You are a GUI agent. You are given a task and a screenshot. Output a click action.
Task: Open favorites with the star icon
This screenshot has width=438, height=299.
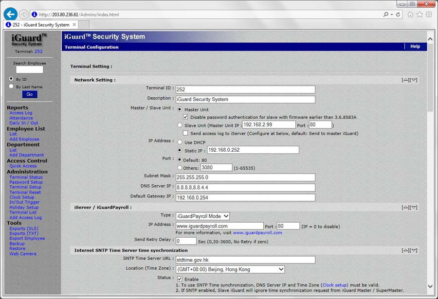click(420, 15)
